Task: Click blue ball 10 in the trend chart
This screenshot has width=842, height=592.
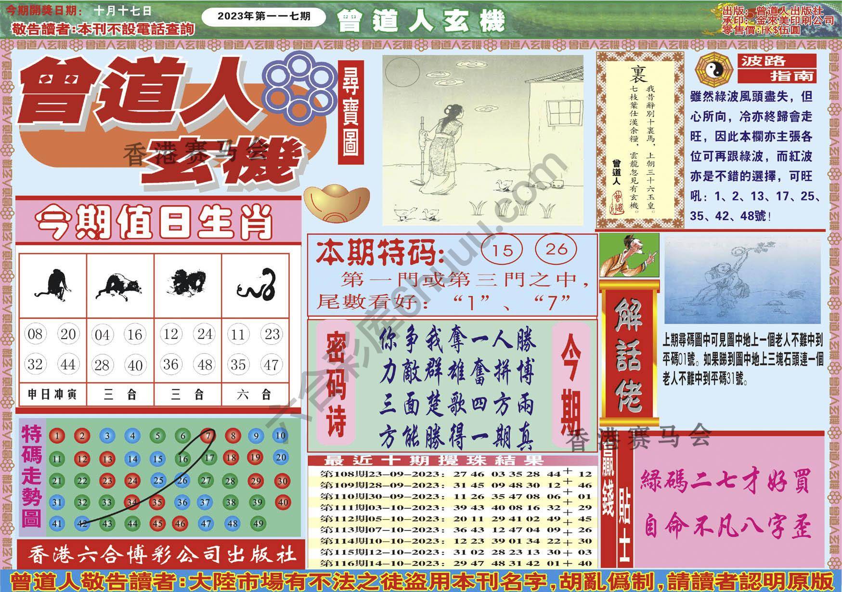Action: click(281, 436)
